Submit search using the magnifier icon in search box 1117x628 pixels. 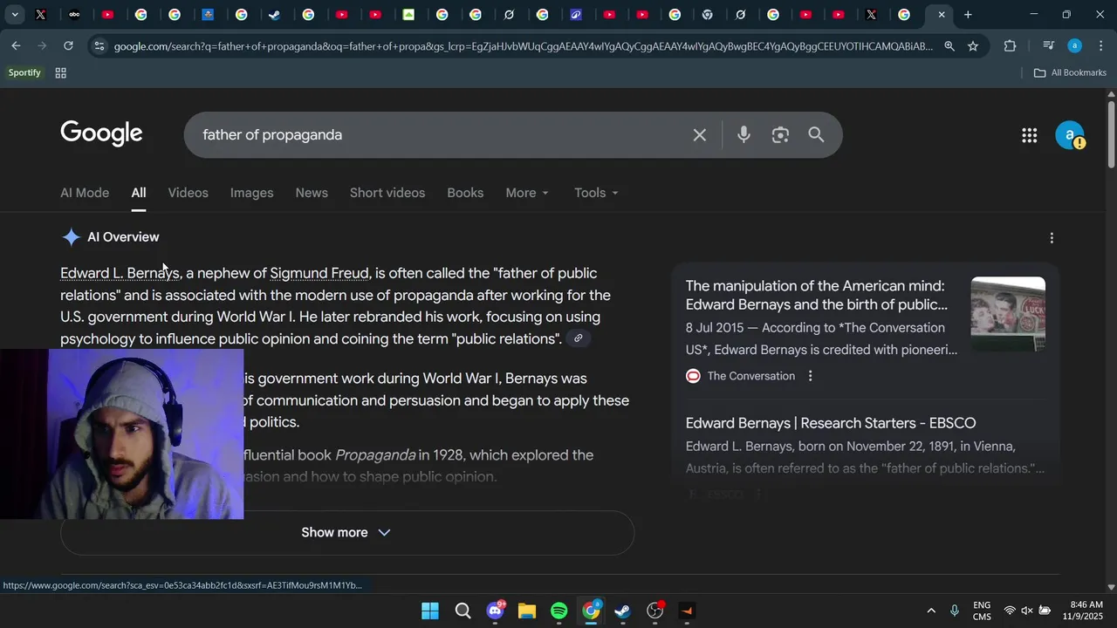[816, 135]
